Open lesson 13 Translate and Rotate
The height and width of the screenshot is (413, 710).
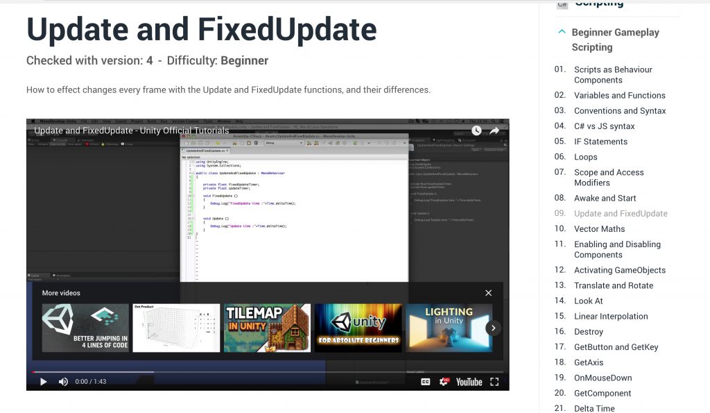(x=613, y=285)
